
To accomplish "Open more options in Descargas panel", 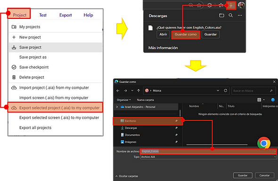I will tap(240, 16).
